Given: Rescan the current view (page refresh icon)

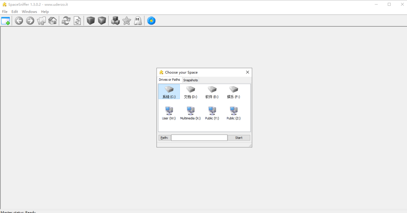Looking at the screenshot, I should pyautogui.click(x=77, y=21).
